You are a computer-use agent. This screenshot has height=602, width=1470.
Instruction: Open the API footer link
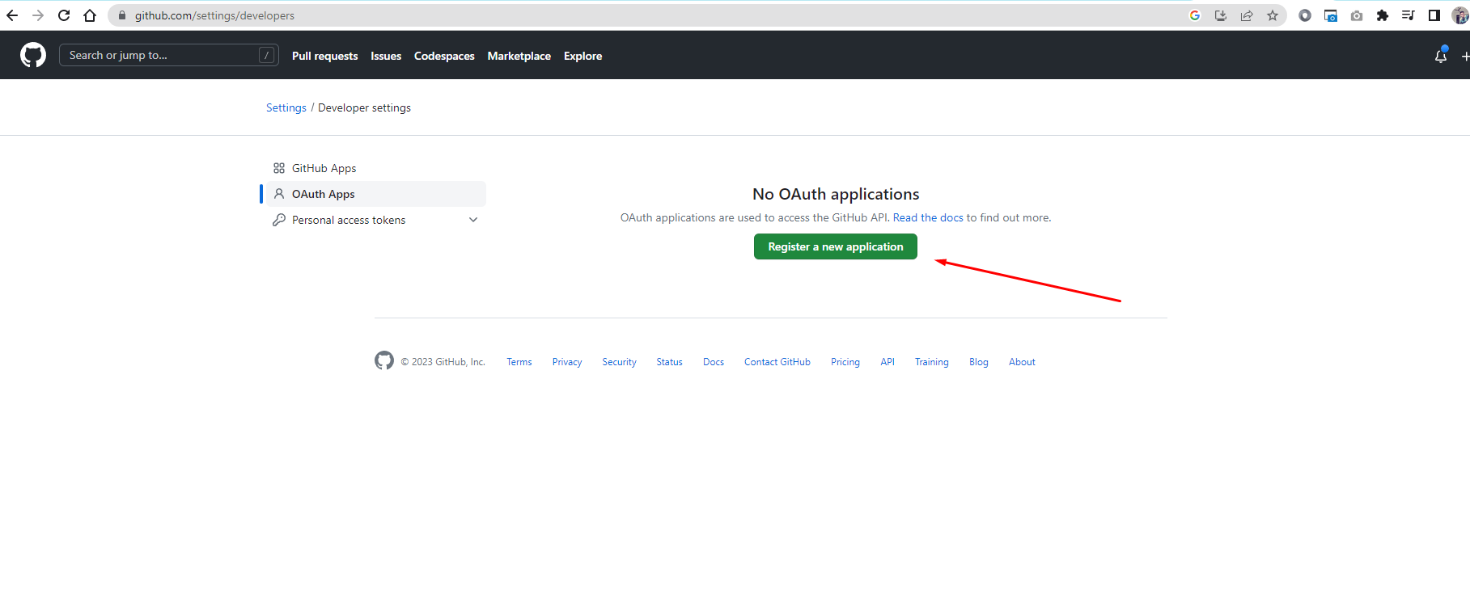[888, 362]
